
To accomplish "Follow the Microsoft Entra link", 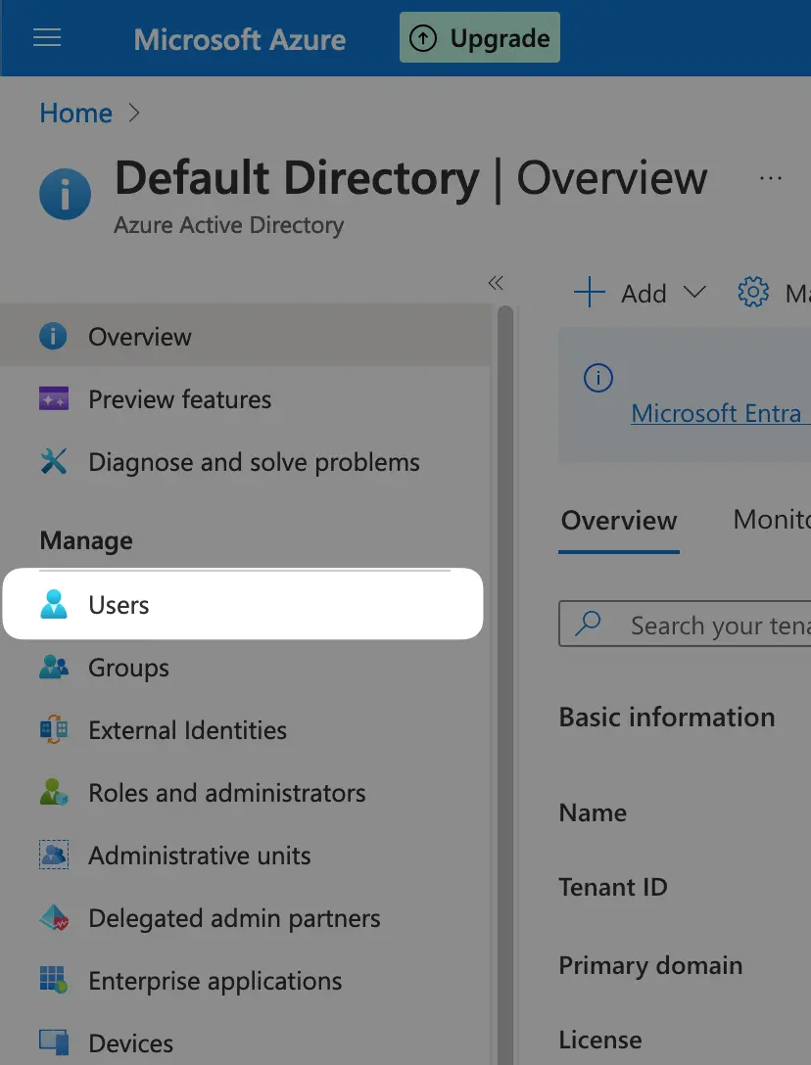I will 719,412.
